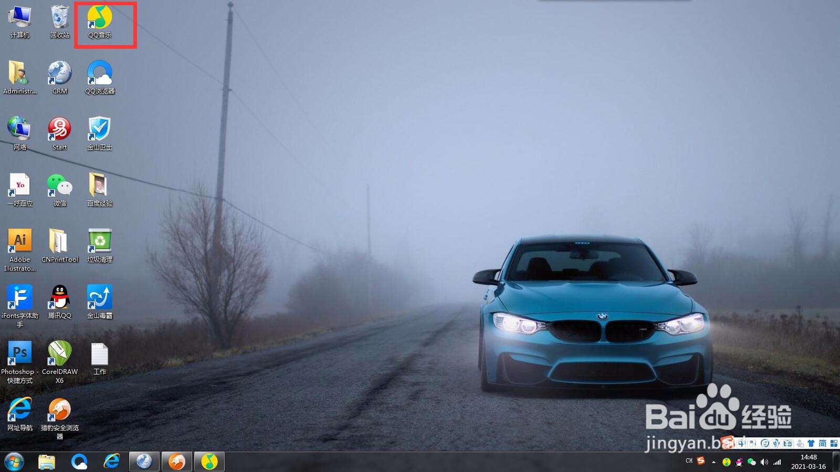
Task: Switch to the Cheetah browser taskbar button
Action: (x=177, y=462)
